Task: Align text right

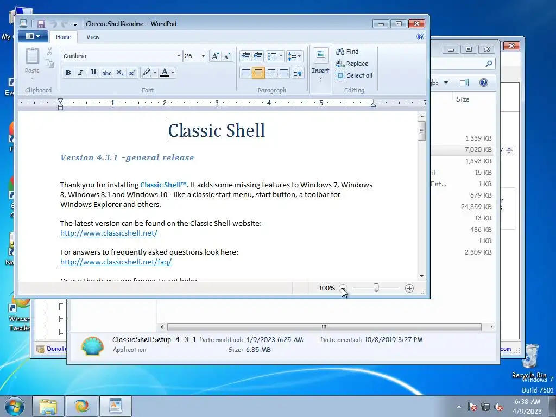Action: [x=271, y=73]
